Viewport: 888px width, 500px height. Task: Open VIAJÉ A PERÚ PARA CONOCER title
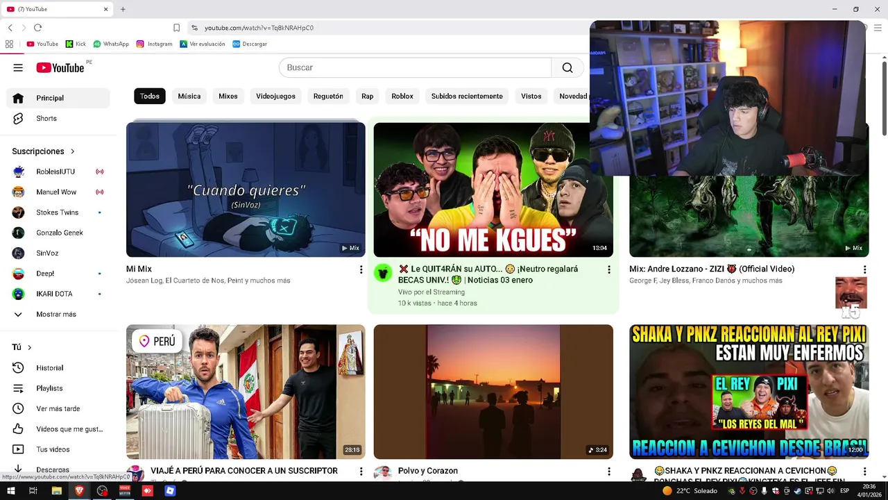pos(244,471)
